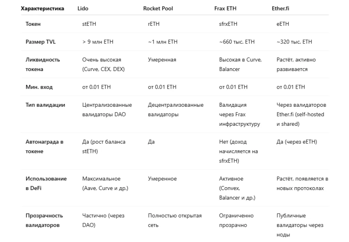Select the "> 9 млн ETH" cell
Viewport: 349px width, 242px height.
pyautogui.click(x=98, y=42)
